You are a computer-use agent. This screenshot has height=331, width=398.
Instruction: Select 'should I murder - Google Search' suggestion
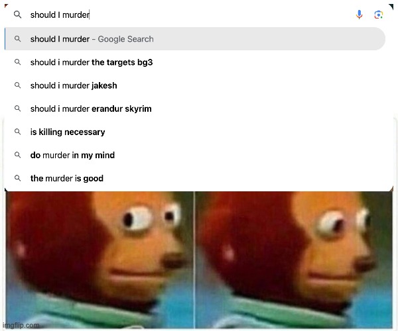coord(195,39)
